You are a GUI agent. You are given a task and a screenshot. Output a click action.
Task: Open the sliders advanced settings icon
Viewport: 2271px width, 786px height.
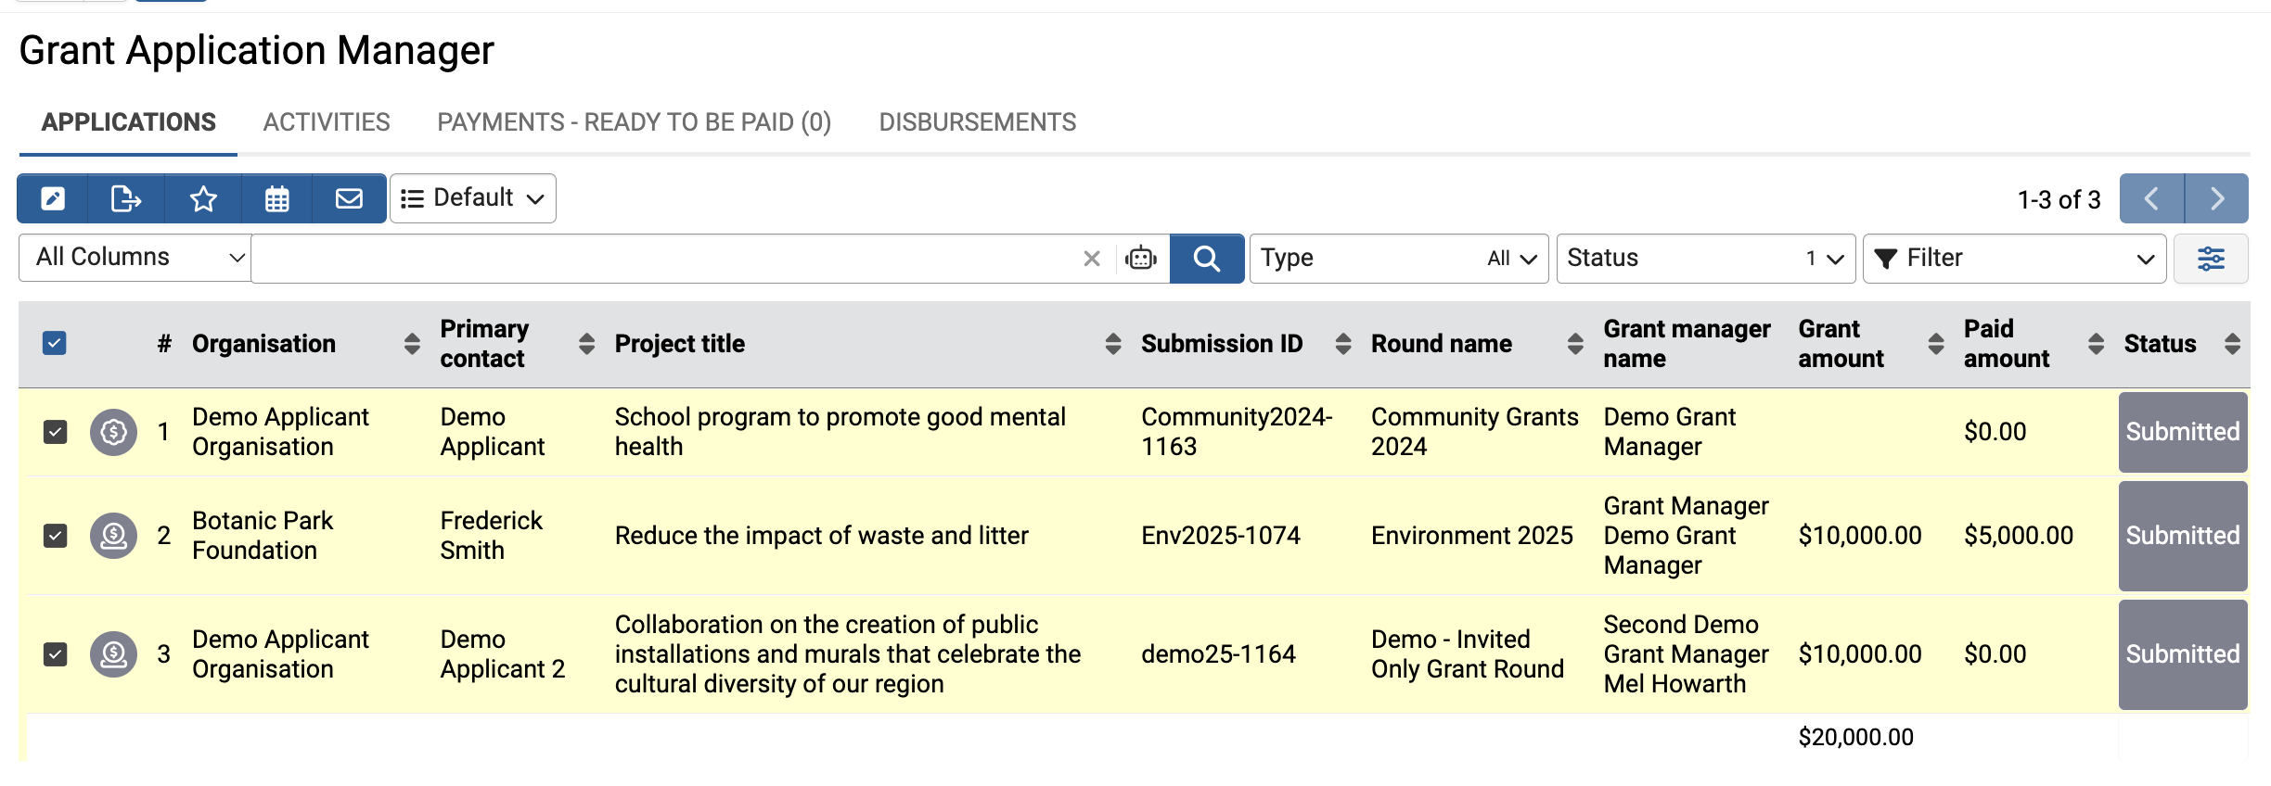(x=2211, y=259)
